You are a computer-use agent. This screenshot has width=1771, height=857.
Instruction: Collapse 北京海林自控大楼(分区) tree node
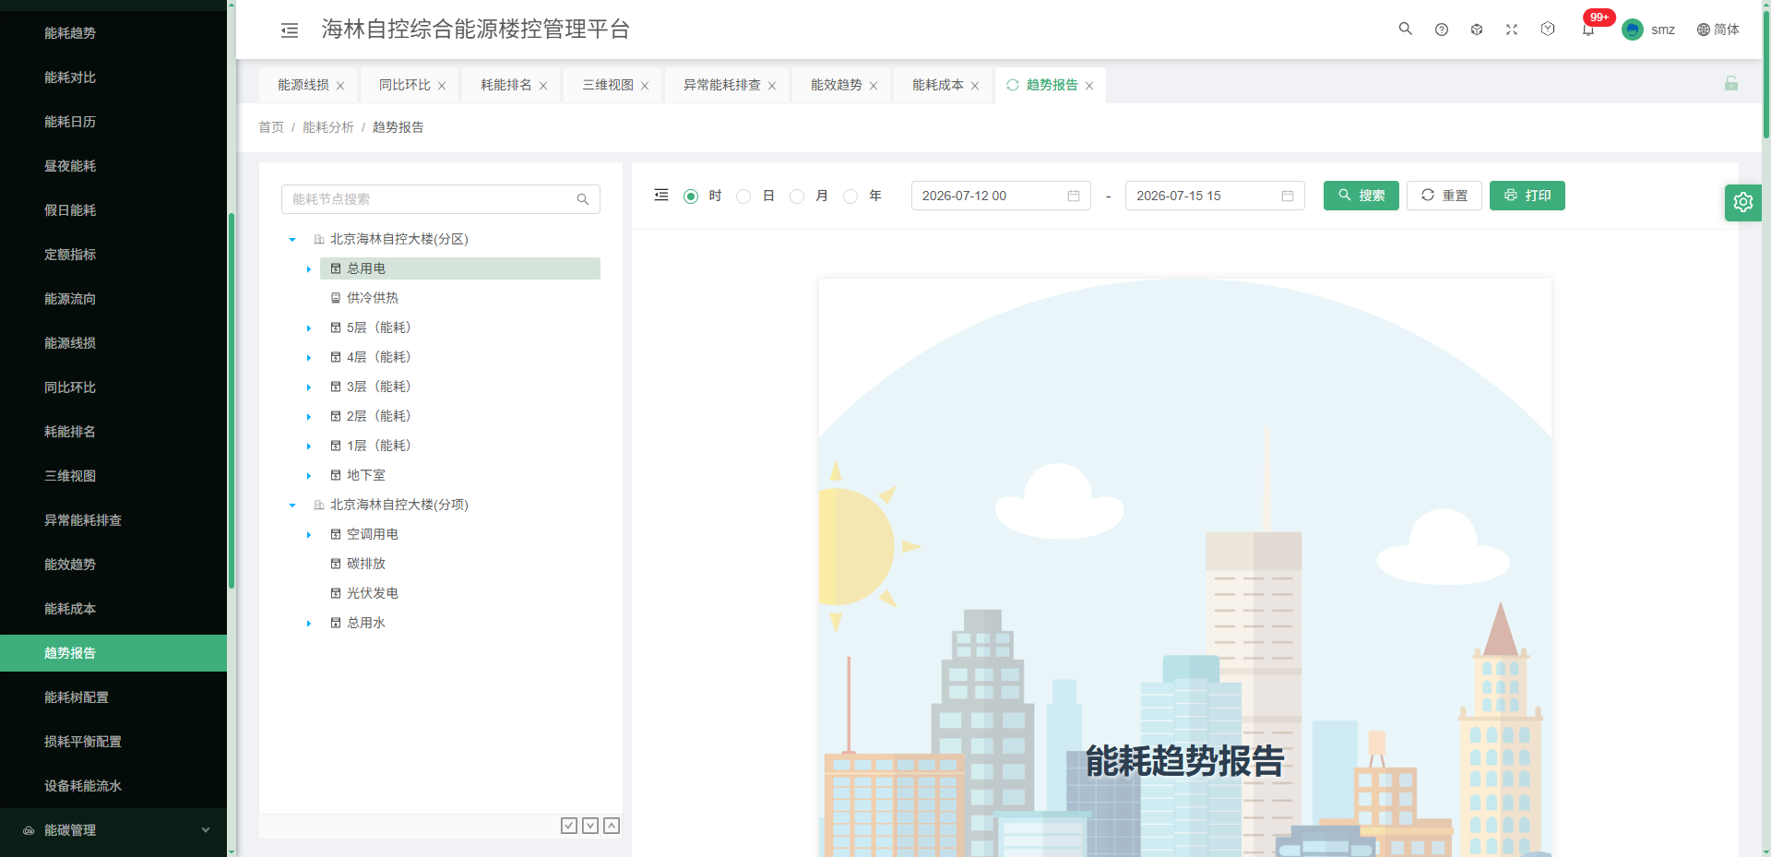click(292, 240)
